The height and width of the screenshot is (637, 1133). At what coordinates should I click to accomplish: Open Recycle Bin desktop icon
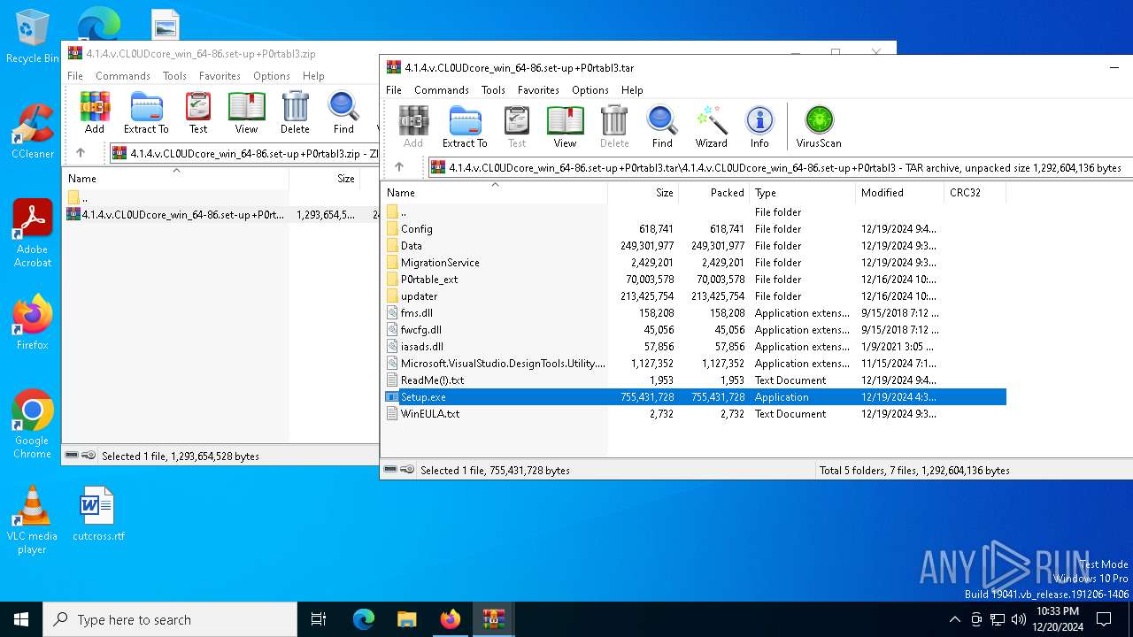coord(33,36)
